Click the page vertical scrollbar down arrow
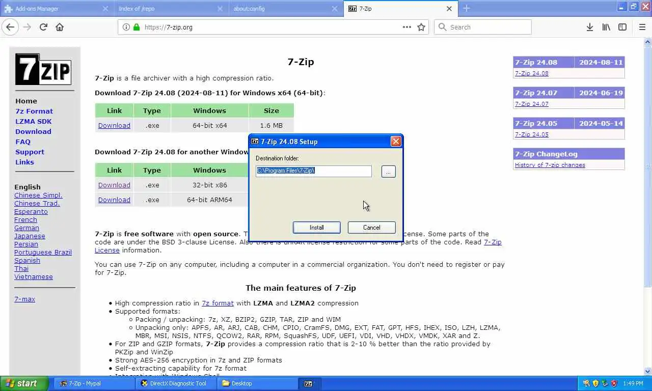652x391 pixels. 648,372
